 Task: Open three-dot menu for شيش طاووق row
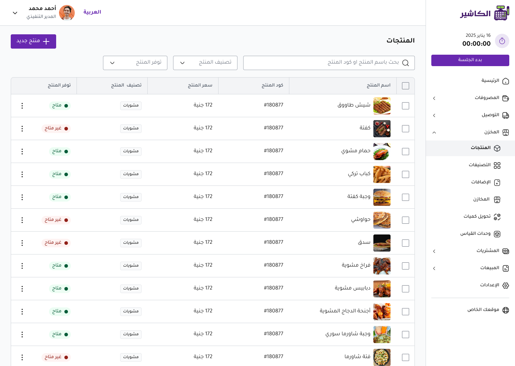coord(22,106)
